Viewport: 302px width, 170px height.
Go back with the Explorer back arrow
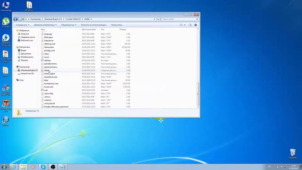[16, 19]
